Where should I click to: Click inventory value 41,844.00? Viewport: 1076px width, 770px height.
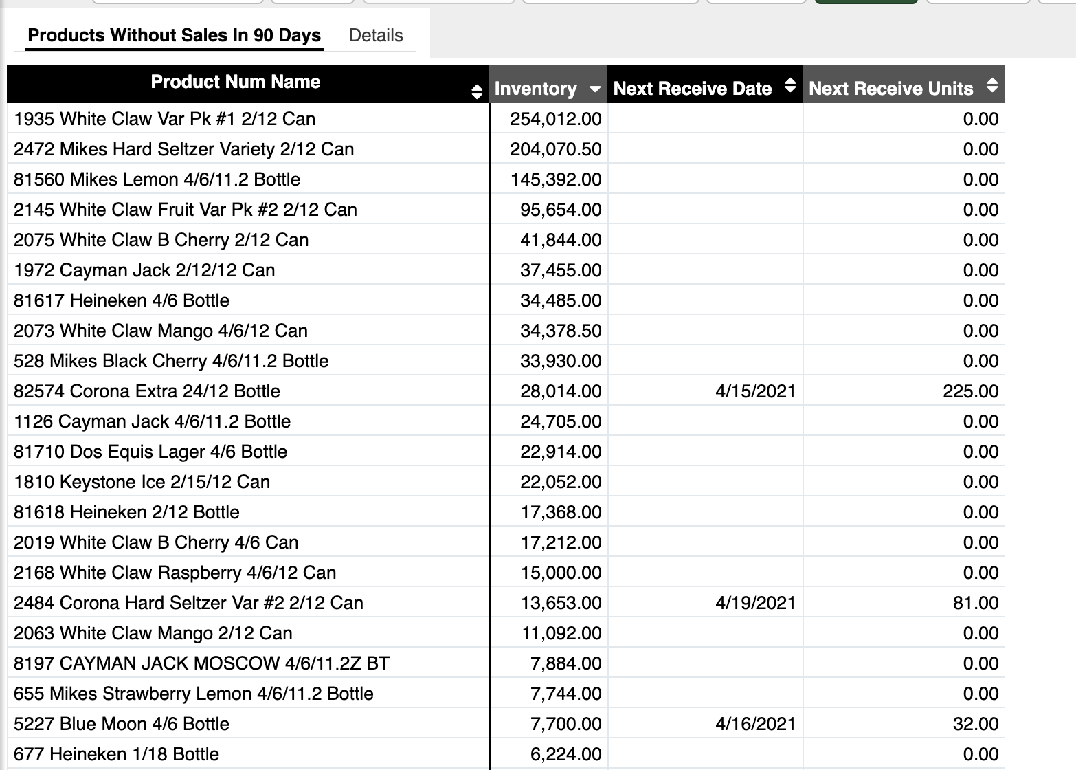point(561,240)
